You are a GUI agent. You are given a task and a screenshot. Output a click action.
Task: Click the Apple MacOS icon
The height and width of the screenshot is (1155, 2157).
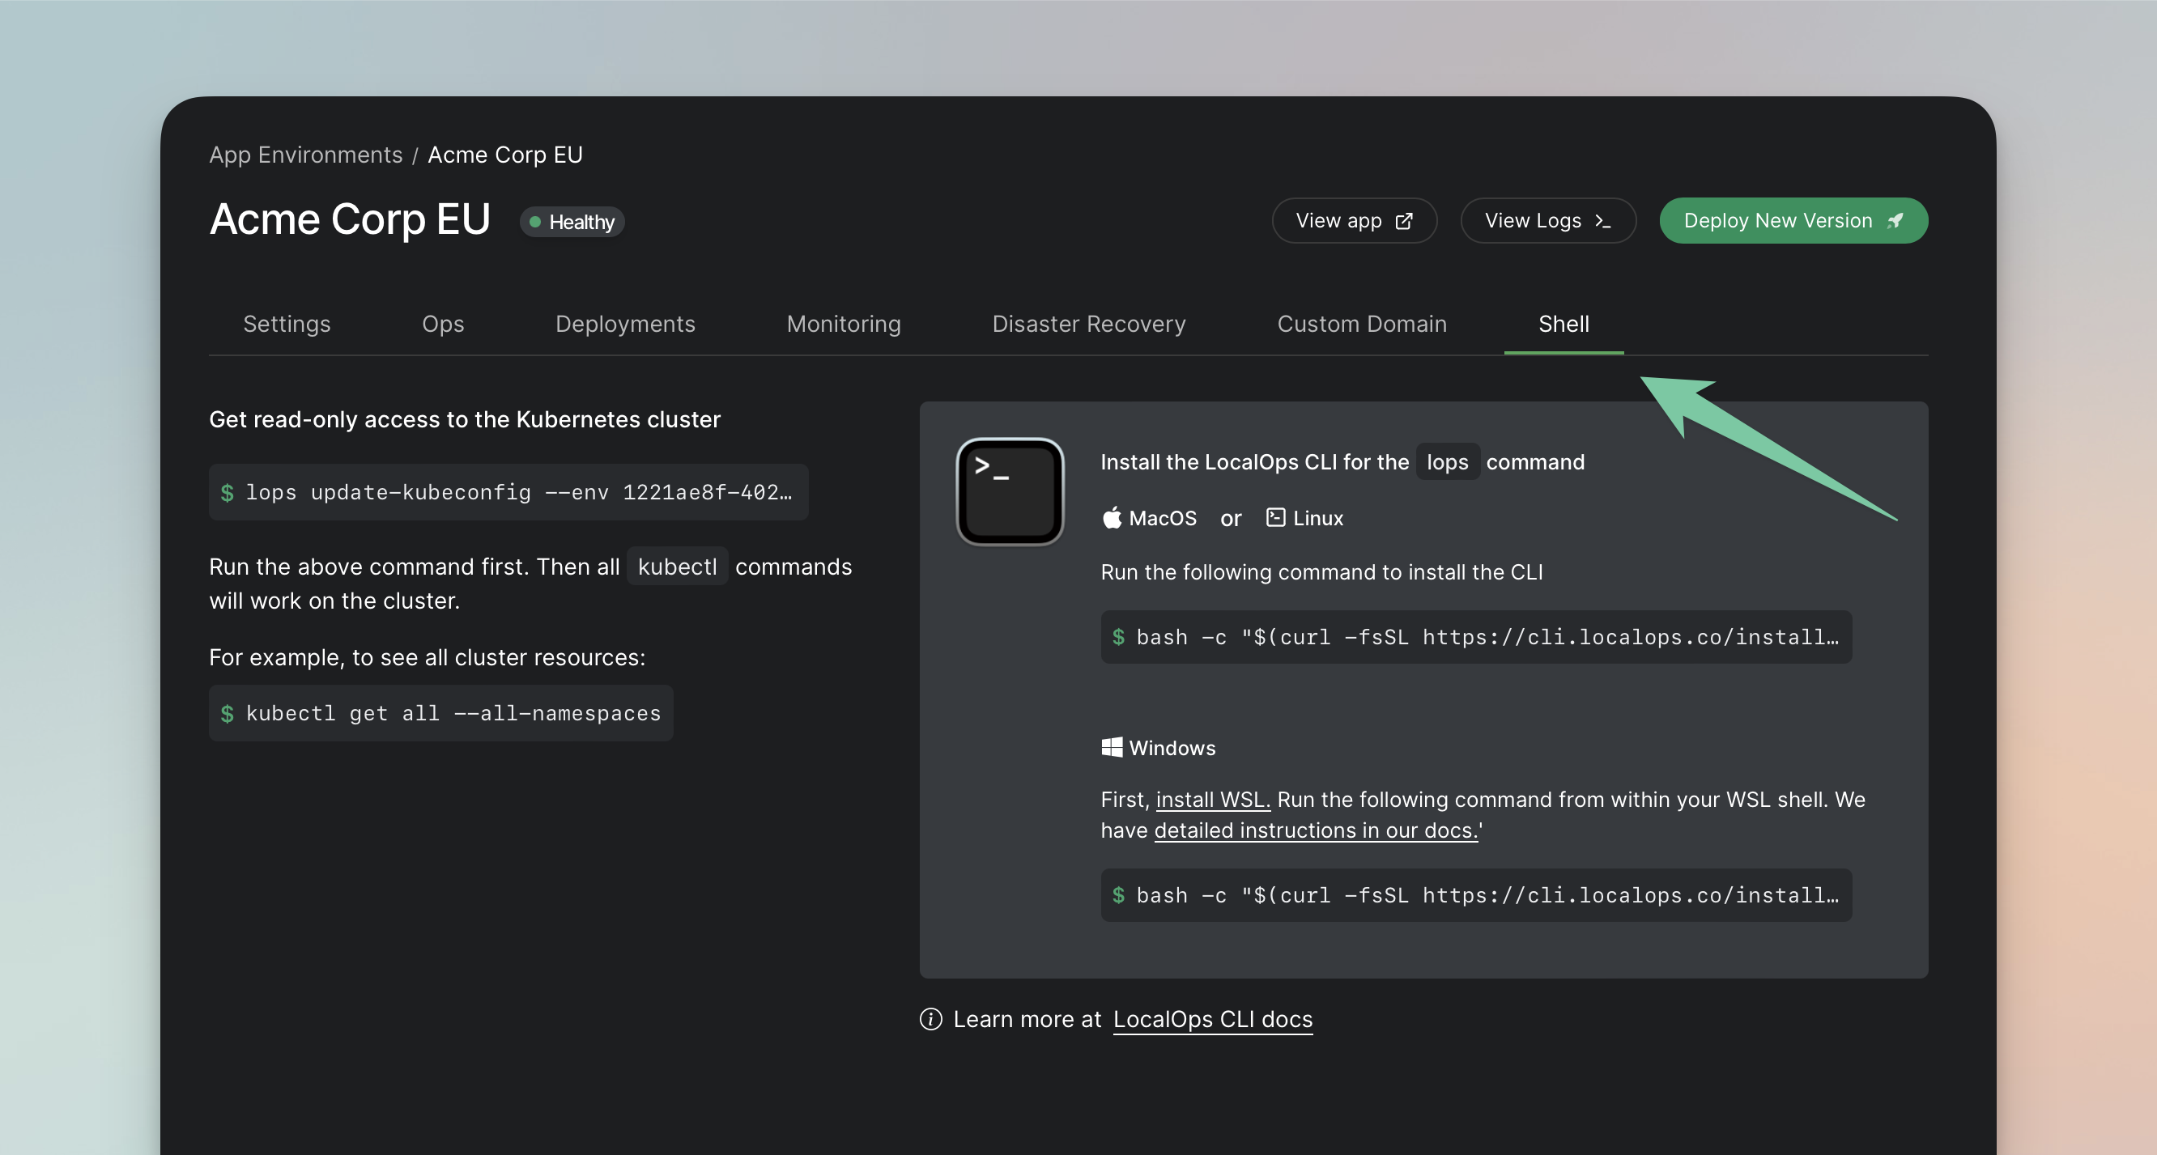point(1111,518)
